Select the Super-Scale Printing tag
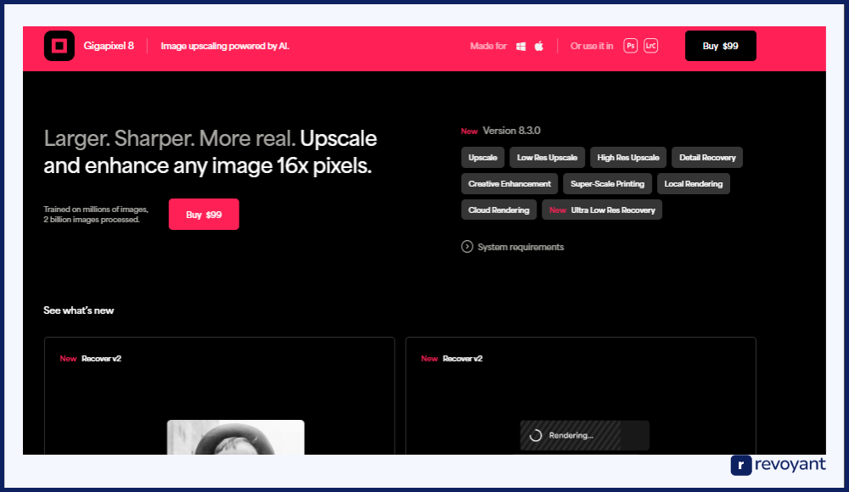The height and width of the screenshot is (492, 849). click(608, 184)
